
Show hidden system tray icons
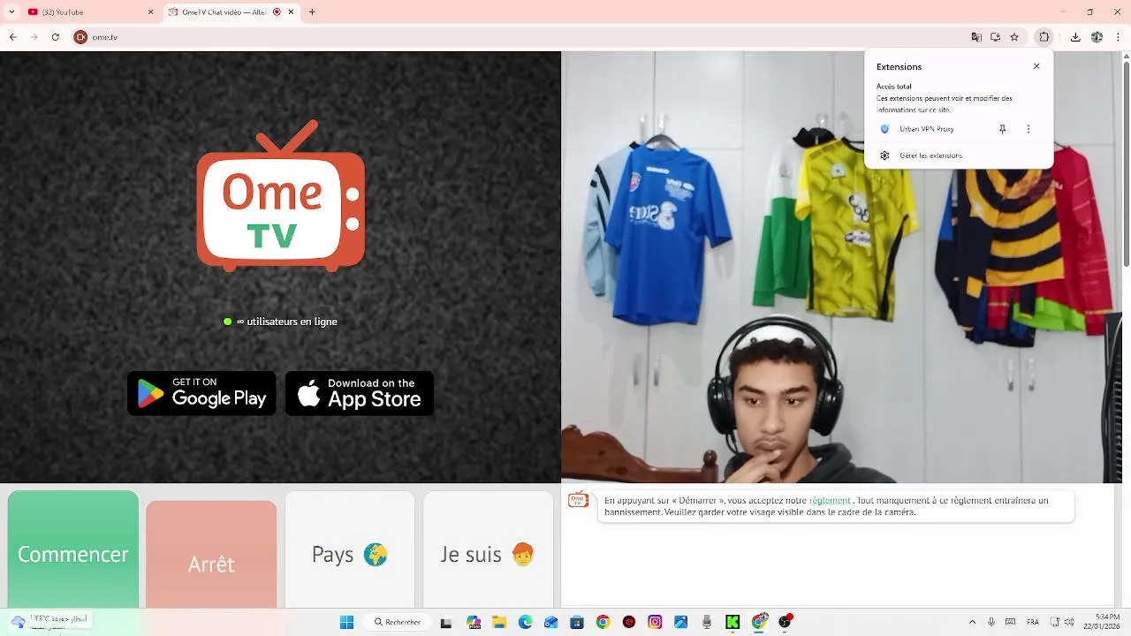972,622
